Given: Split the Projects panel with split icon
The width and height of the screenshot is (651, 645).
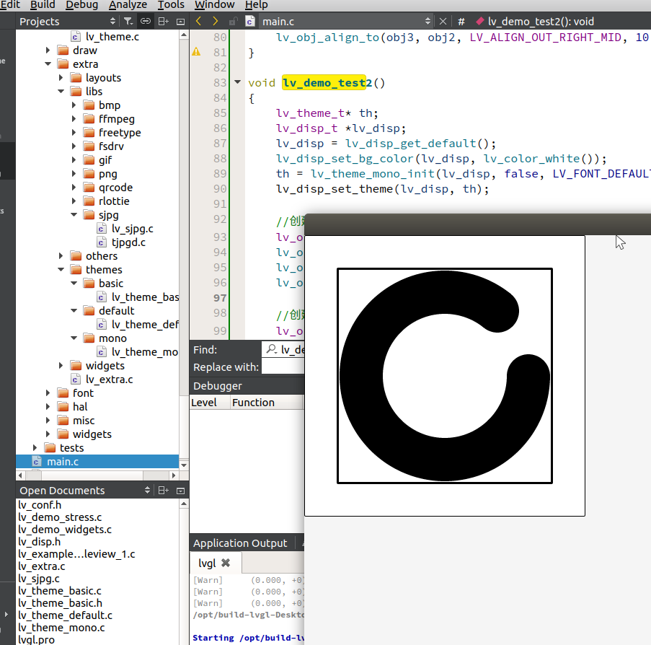Looking at the screenshot, I should click(x=164, y=22).
